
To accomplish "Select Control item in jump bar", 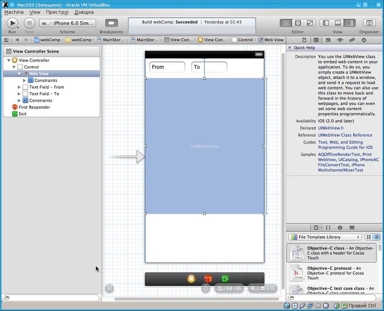I will pyautogui.click(x=242, y=40).
